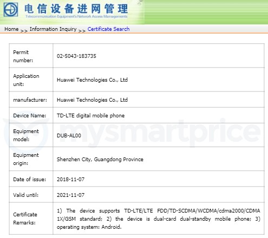
Task: Select 'Shenzhen City, Guangdong Province' value
Action: click(x=100, y=159)
